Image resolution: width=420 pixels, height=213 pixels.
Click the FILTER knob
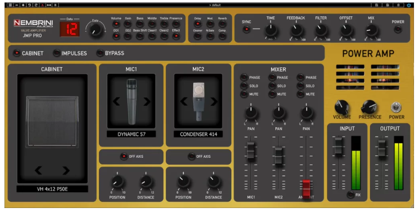click(321, 30)
